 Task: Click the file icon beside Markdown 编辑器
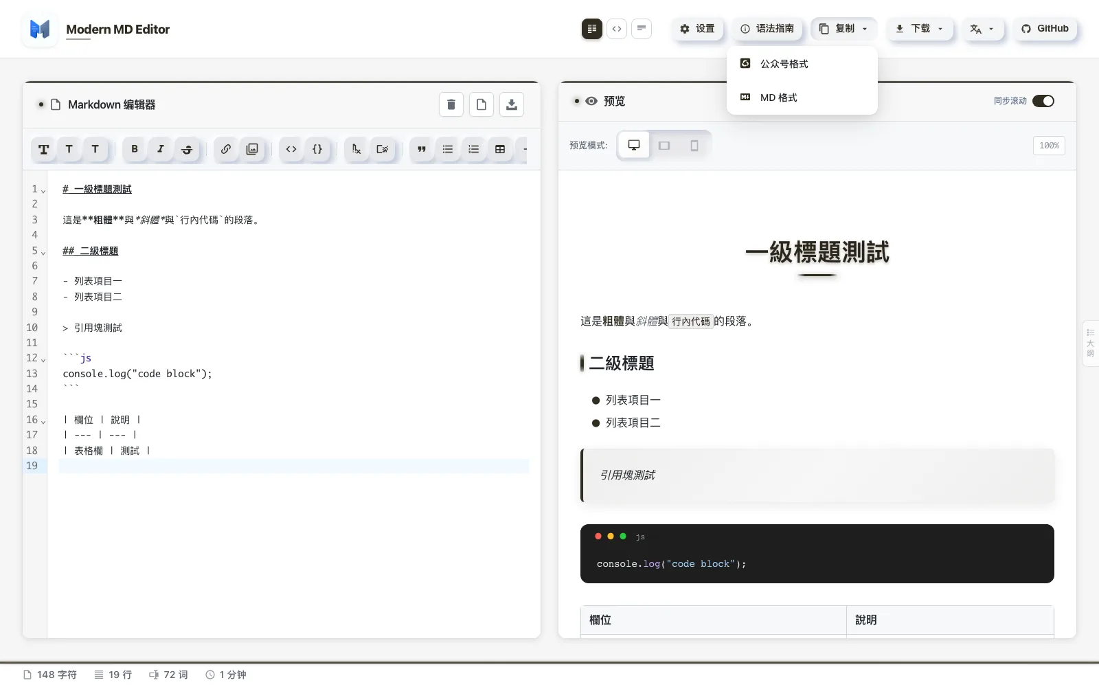click(56, 104)
